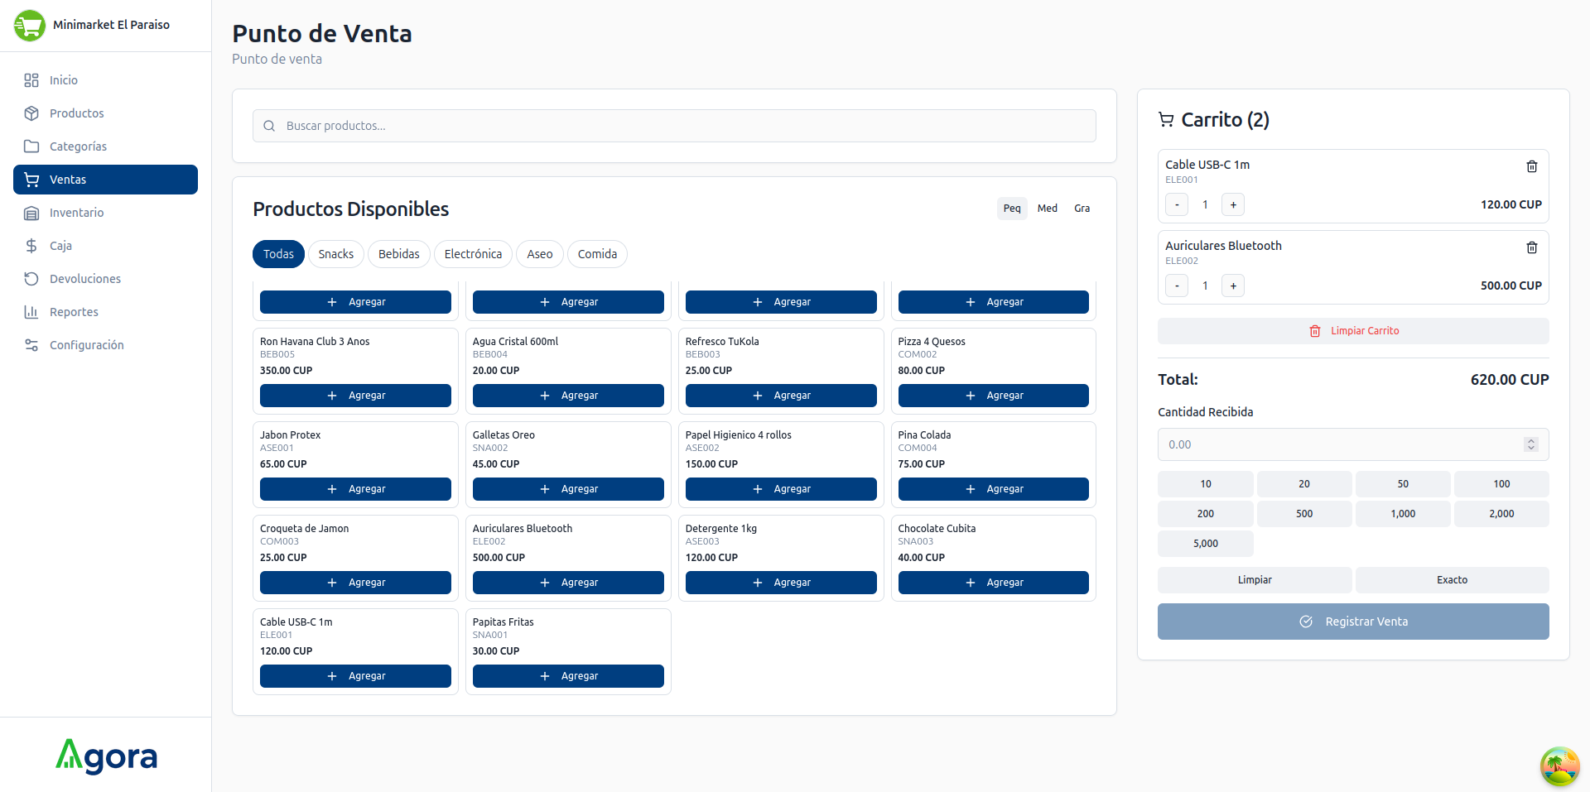
Task: Select Peq product size view
Action: (1012, 209)
